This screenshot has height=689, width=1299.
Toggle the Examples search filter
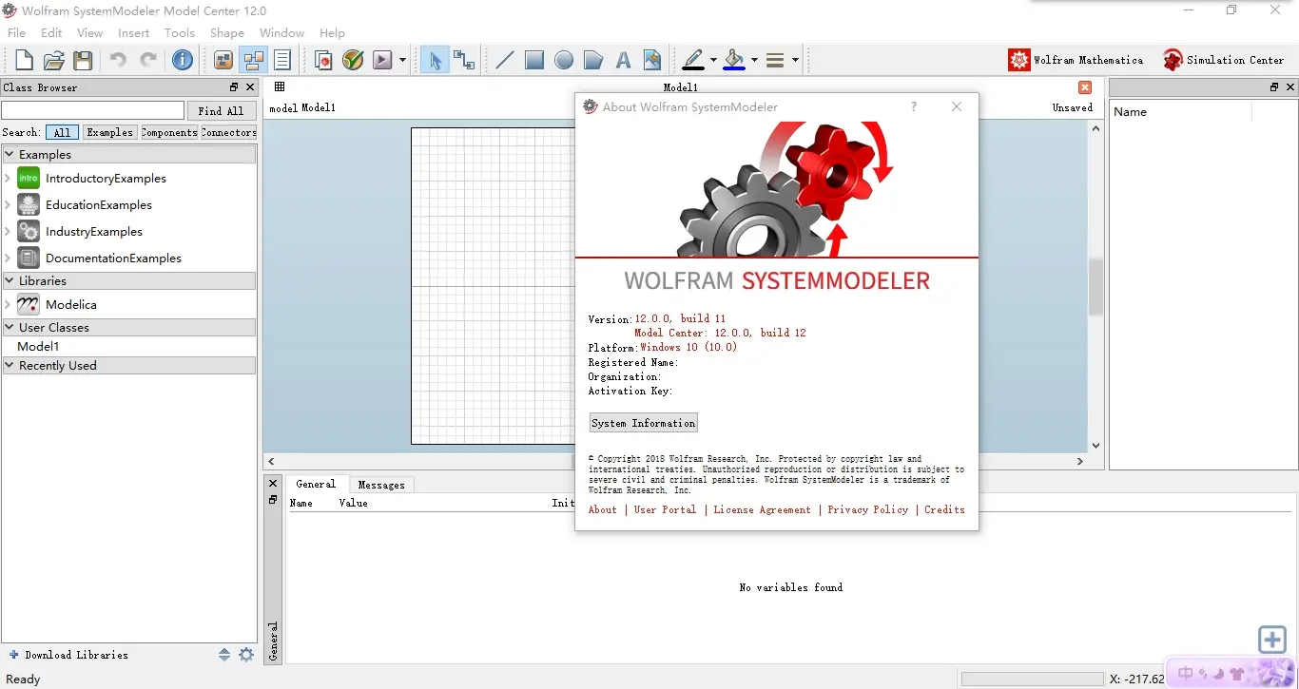109,132
